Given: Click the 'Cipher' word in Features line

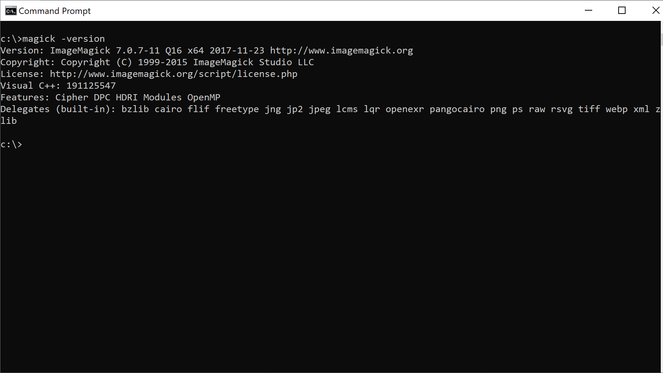Looking at the screenshot, I should [x=72, y=97].
